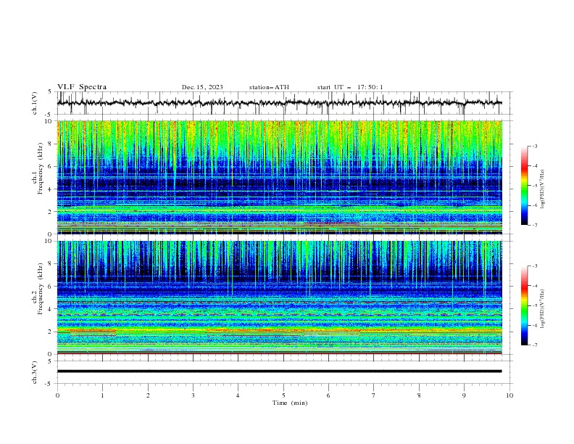Click the ch.1 spectrogram panel
Image resolution: width=574 pixels, height=444 pixels.
pyautogui.click(x=279, y=177)
